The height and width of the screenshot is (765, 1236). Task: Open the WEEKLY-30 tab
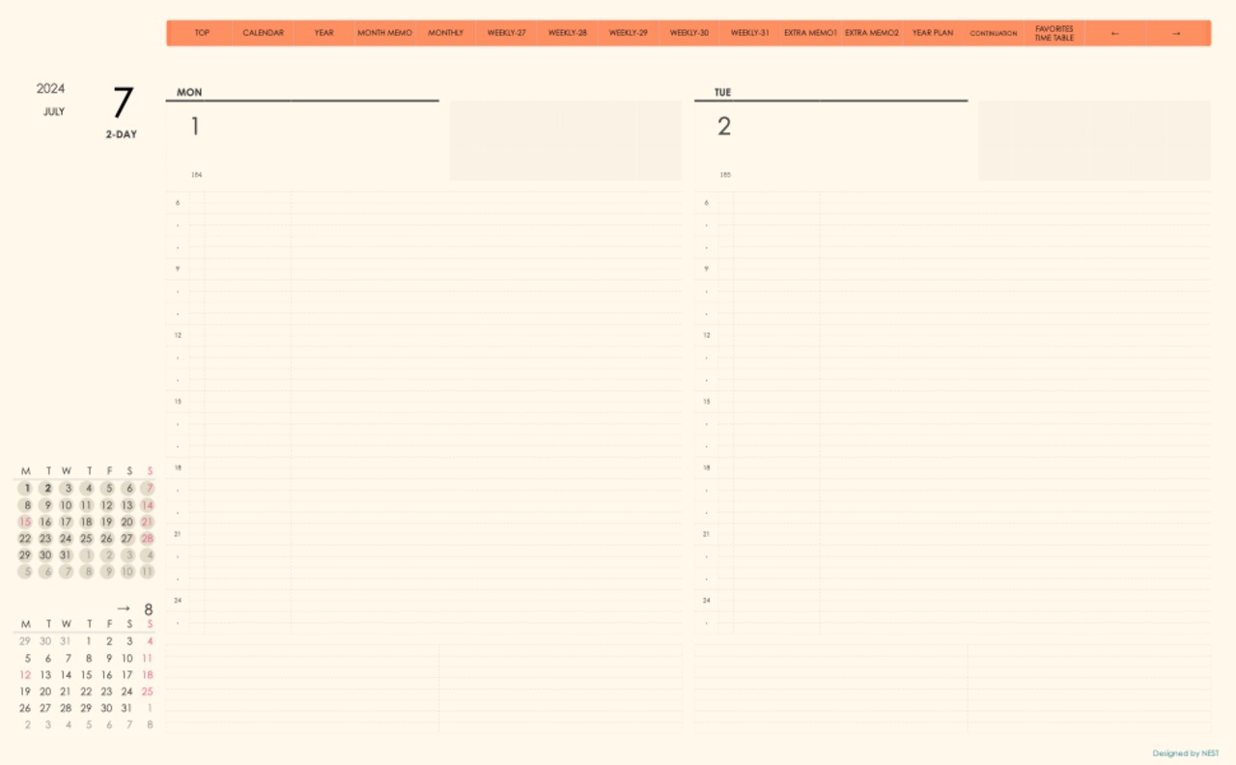coord(689,33)
